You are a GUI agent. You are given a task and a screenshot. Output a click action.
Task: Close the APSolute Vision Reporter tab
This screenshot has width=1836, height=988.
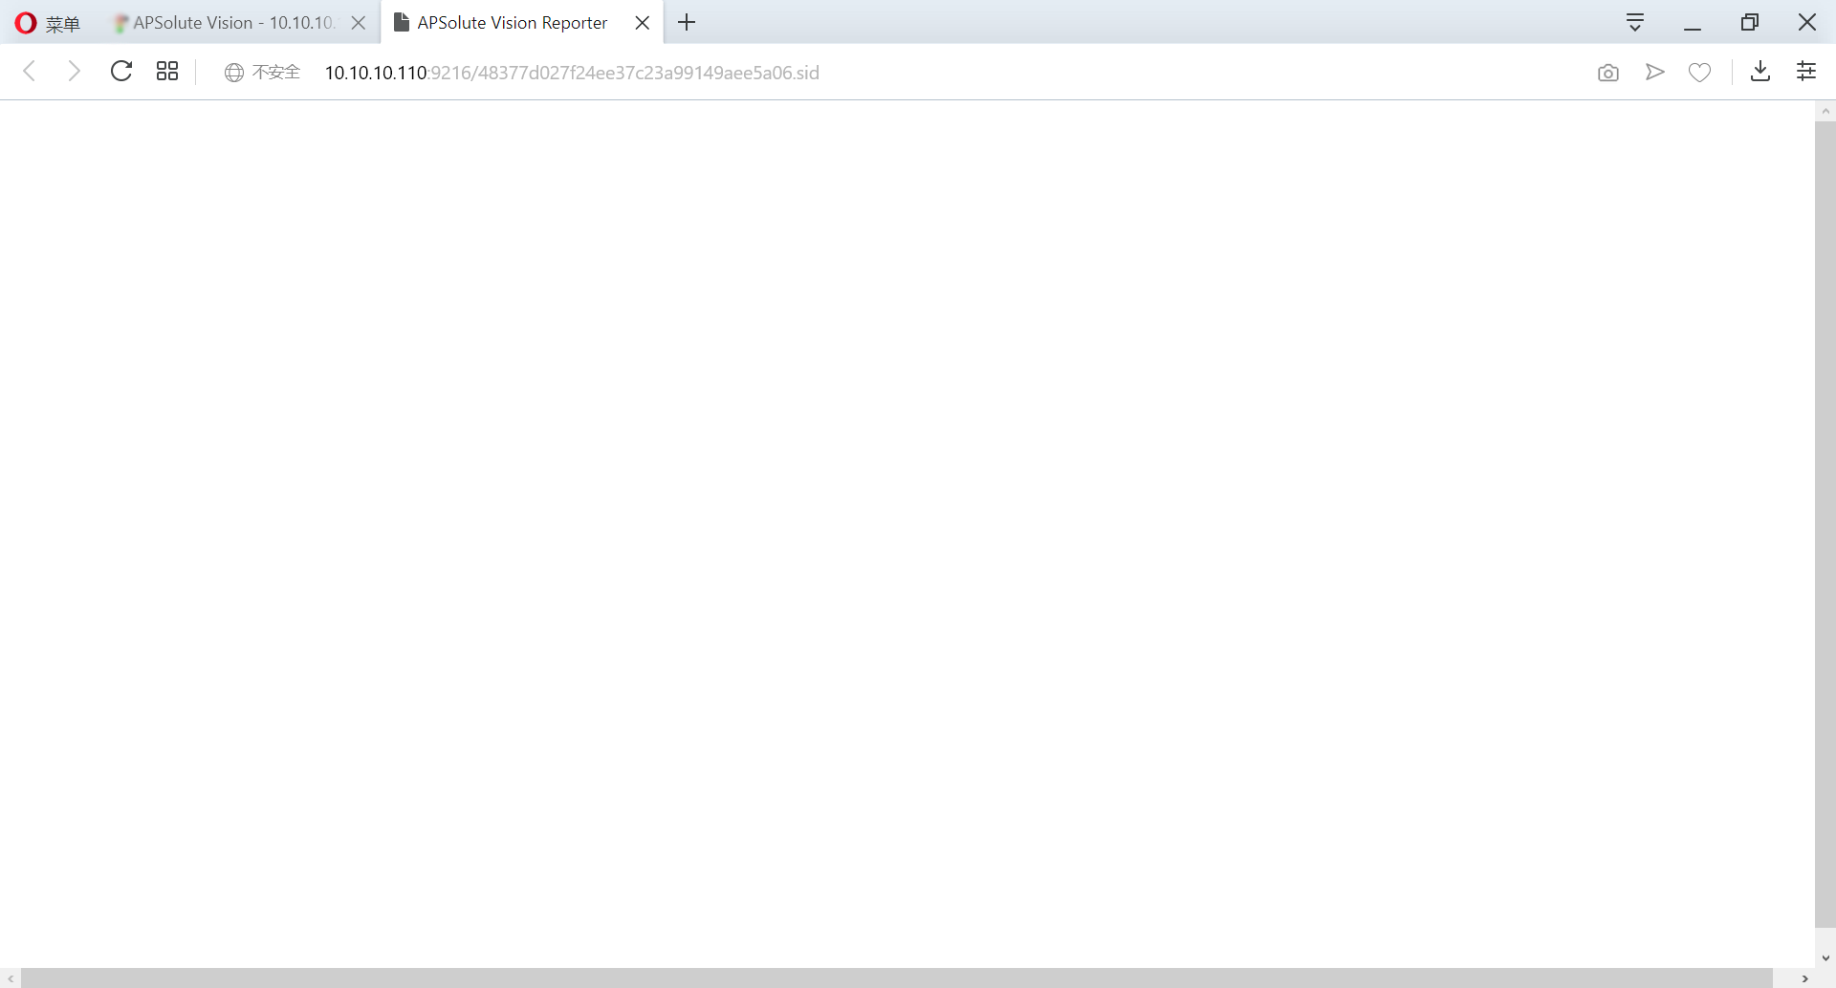(643, 23)
